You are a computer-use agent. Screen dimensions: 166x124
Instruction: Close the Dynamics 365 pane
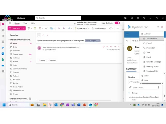coord(162,27)
